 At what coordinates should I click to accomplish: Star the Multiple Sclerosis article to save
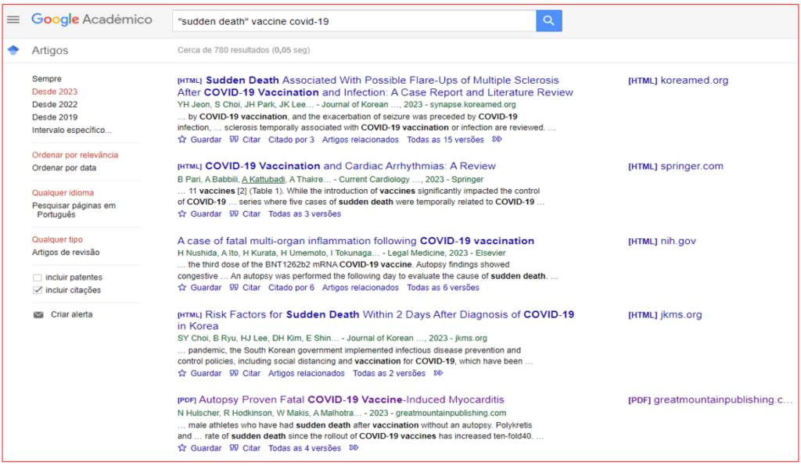pos(182,139)
